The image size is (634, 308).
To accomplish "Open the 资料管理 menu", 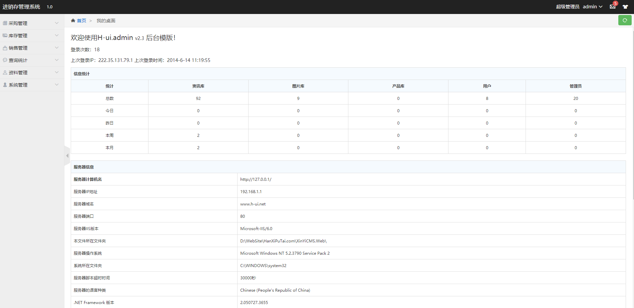I will 32,73.
